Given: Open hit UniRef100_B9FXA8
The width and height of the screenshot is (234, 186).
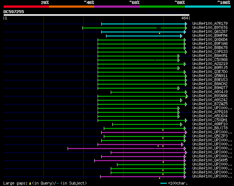Looking at the screenshot, I should [210, 44].
